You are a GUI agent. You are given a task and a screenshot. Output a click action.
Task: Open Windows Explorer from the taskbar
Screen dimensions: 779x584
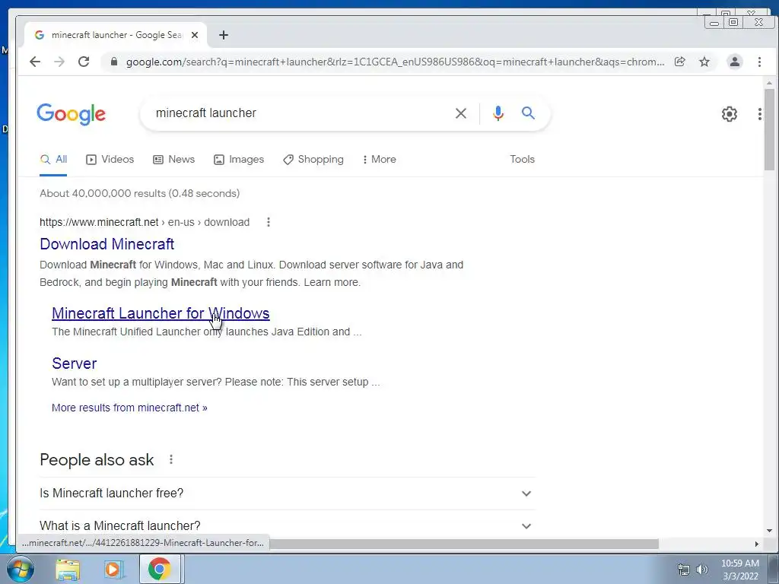(68, 569)
